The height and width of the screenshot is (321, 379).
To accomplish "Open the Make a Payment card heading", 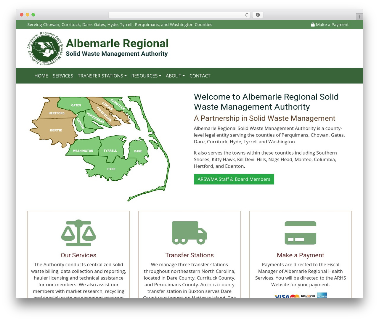I will pyautogui.click(x=301, y=255).
